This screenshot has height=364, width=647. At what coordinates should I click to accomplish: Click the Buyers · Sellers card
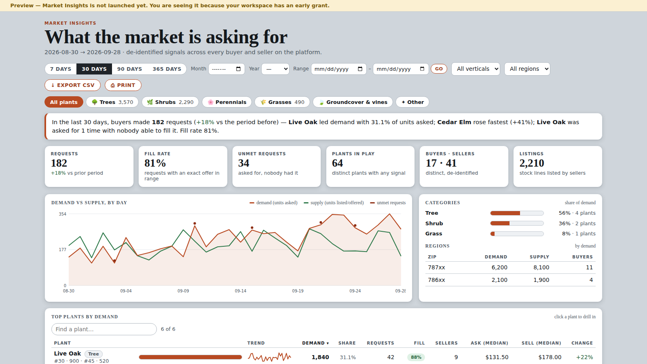[x=464, y=167]
